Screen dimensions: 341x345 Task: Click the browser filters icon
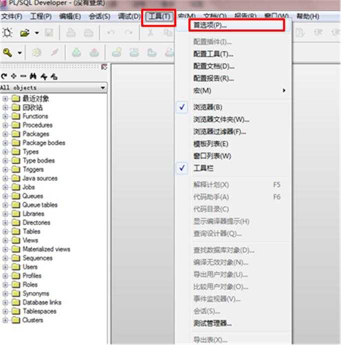click(x=44, y=76)
